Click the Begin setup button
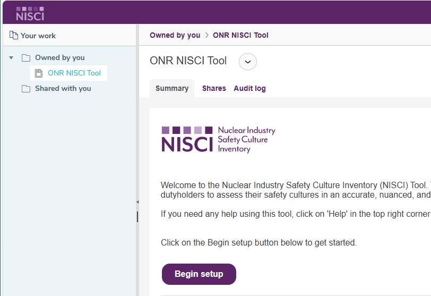Screen dimensions: 431x296 tap(199, 274)
